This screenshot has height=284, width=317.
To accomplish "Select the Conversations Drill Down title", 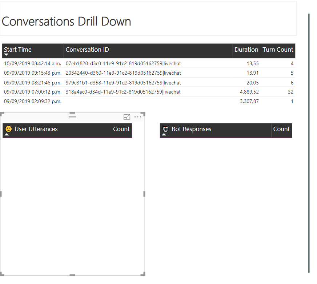I will 66,21.
